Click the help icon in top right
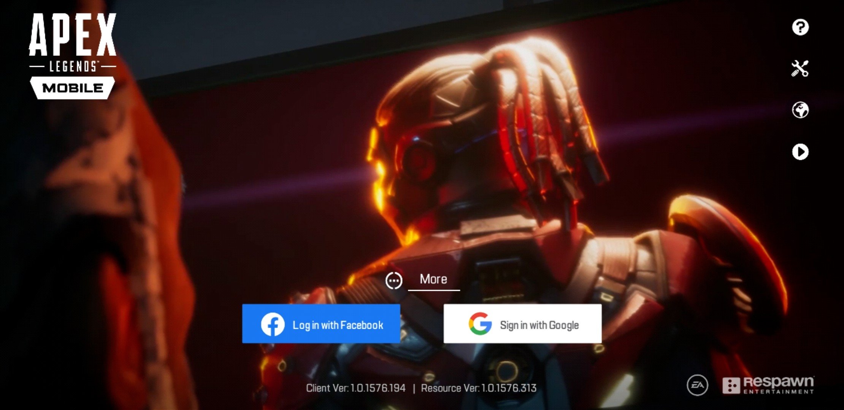Viewport: 844px width, 410px height. pyautogui.click(x=799, y=27)
